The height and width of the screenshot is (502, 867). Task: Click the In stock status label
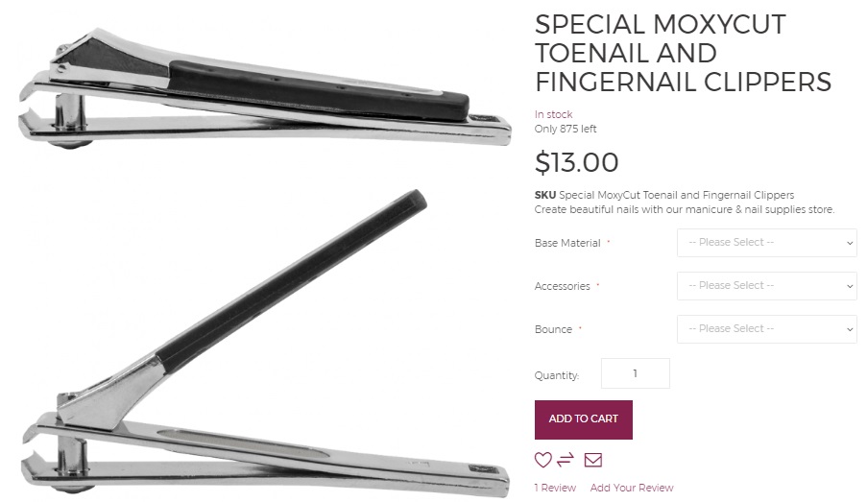coord(553,114)
